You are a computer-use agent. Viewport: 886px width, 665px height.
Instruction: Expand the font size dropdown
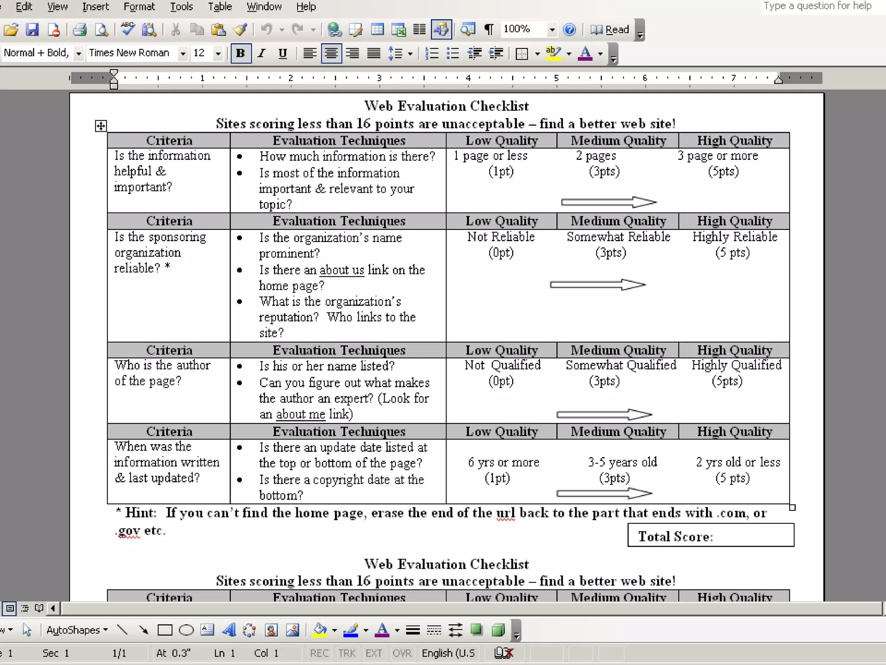click(218, 53)
